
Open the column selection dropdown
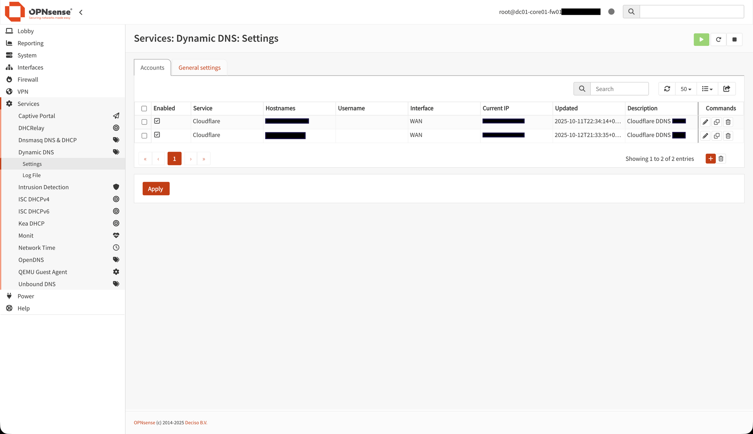707,89
